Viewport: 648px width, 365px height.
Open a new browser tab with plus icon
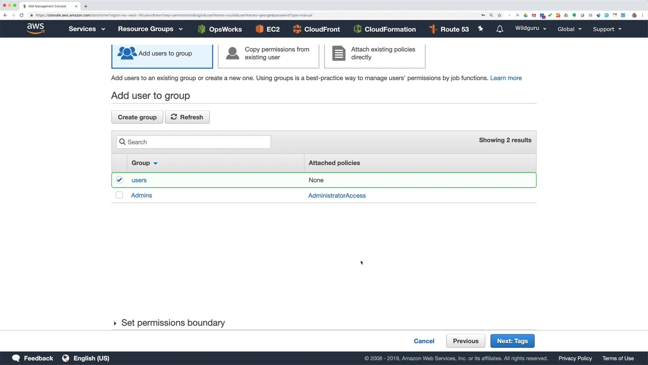click(86, 6)
